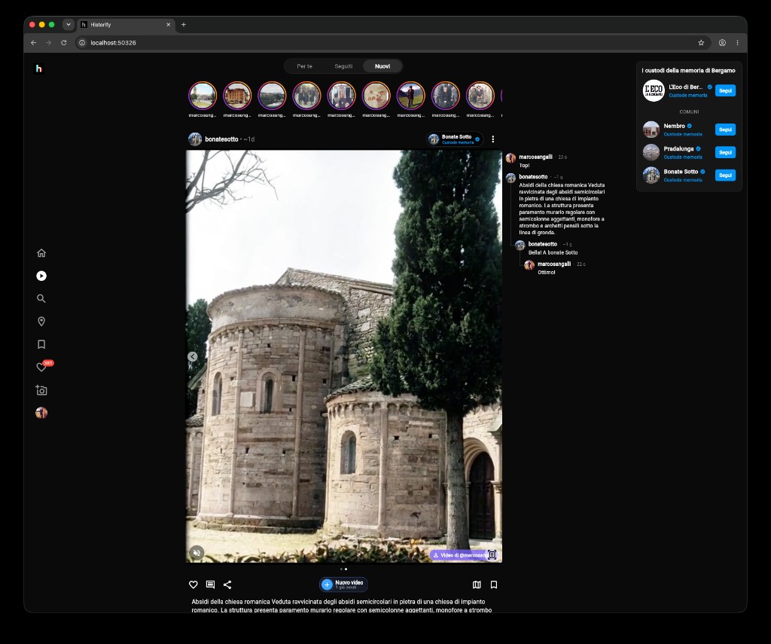
Task: Open the Pradalunga profile avatar
Action: click(651, 152)
